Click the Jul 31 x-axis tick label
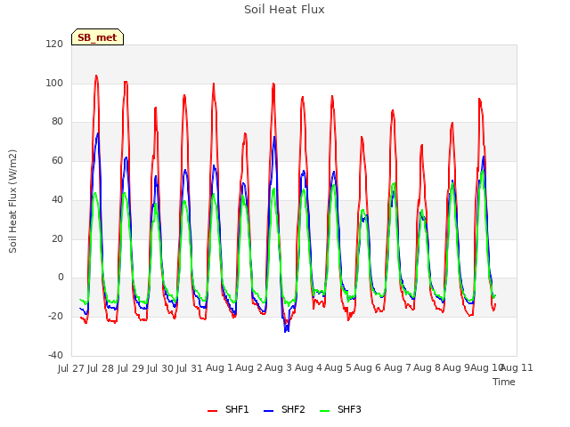This screenshot has height=427, width=570. point(190,368)
